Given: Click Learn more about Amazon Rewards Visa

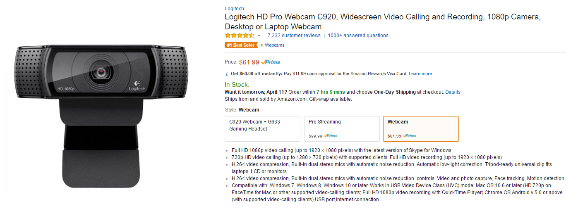Looking at the screenshot, I should coord(420,74).
